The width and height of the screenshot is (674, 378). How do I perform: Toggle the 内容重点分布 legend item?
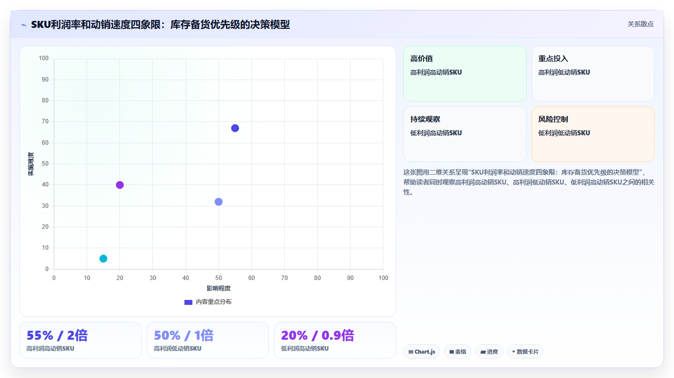tap(208, 302)
